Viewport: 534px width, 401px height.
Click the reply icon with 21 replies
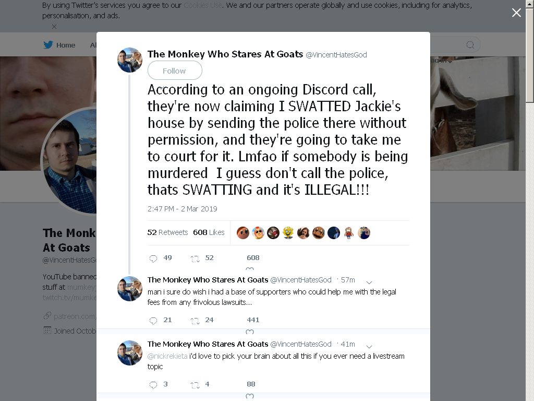153,321
